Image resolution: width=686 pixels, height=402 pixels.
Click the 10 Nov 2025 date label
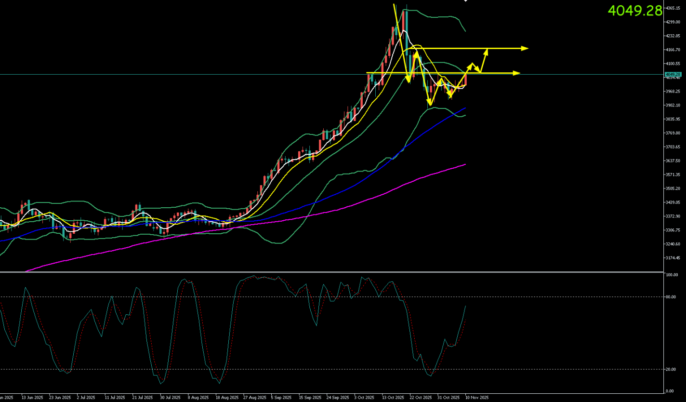[477, 398]
